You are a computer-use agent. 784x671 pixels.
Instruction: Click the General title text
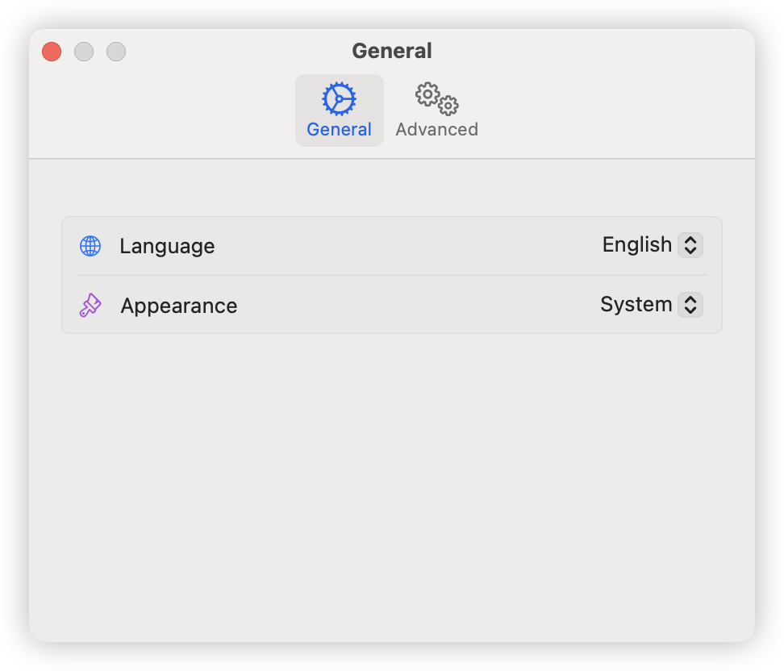coord(392,50)
